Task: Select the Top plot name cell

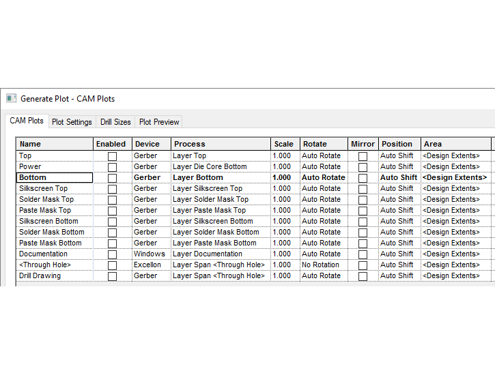Action: click(55, 155)
